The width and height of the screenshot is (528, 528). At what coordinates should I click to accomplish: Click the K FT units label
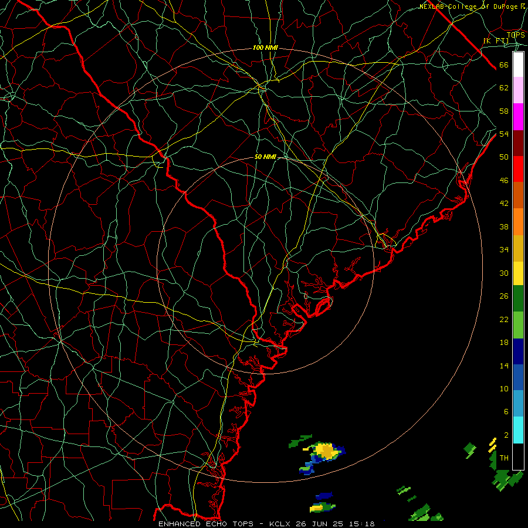click(496, 41)
